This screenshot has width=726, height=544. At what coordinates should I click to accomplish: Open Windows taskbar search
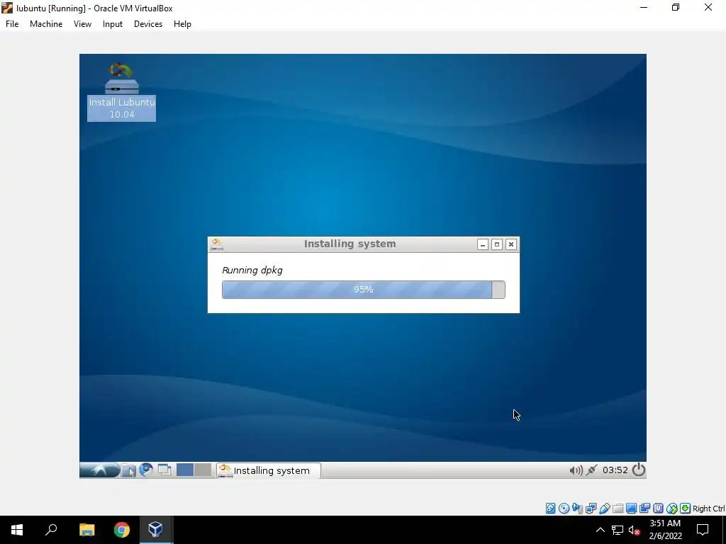[x=51, y=530]
